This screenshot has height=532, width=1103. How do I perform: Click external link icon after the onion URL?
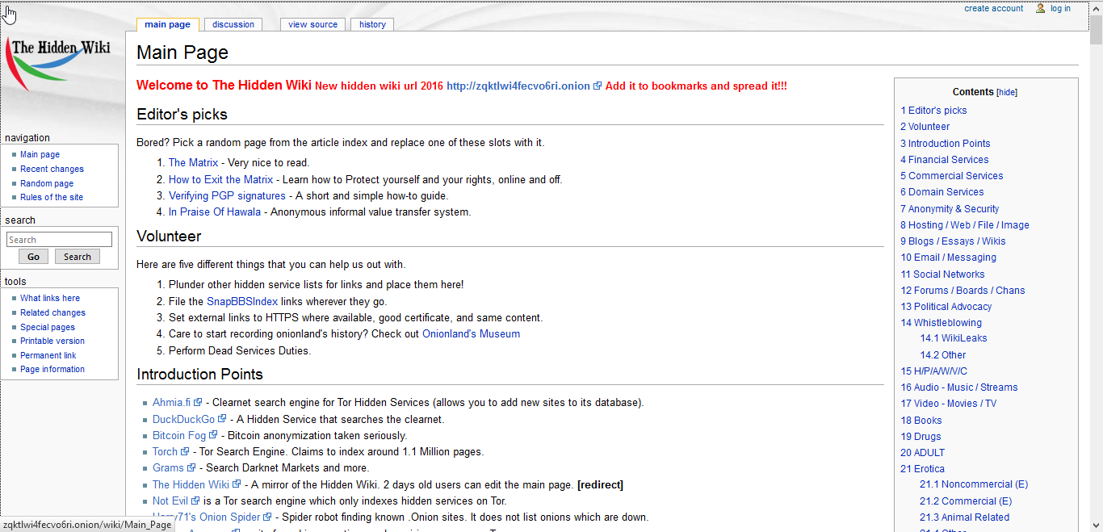tap(598, 86)
